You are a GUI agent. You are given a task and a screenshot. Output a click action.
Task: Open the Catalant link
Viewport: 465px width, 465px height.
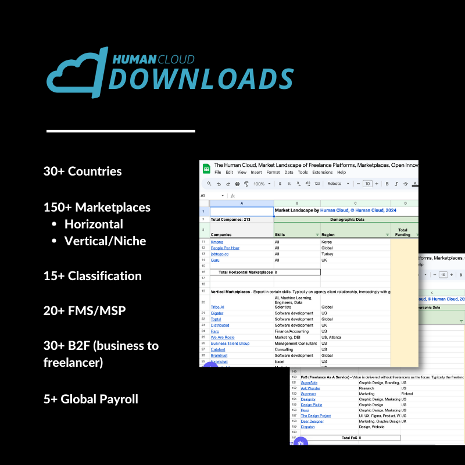pos(218,350)
